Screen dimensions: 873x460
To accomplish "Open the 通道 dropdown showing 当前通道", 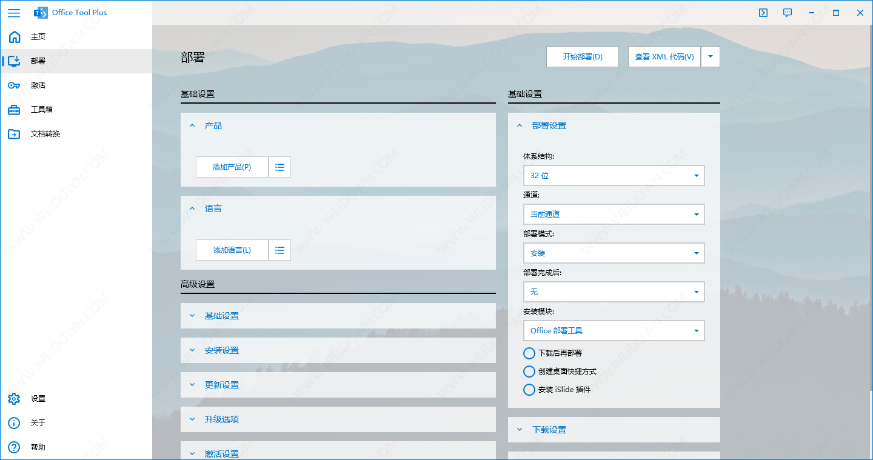I will (614, 215).
